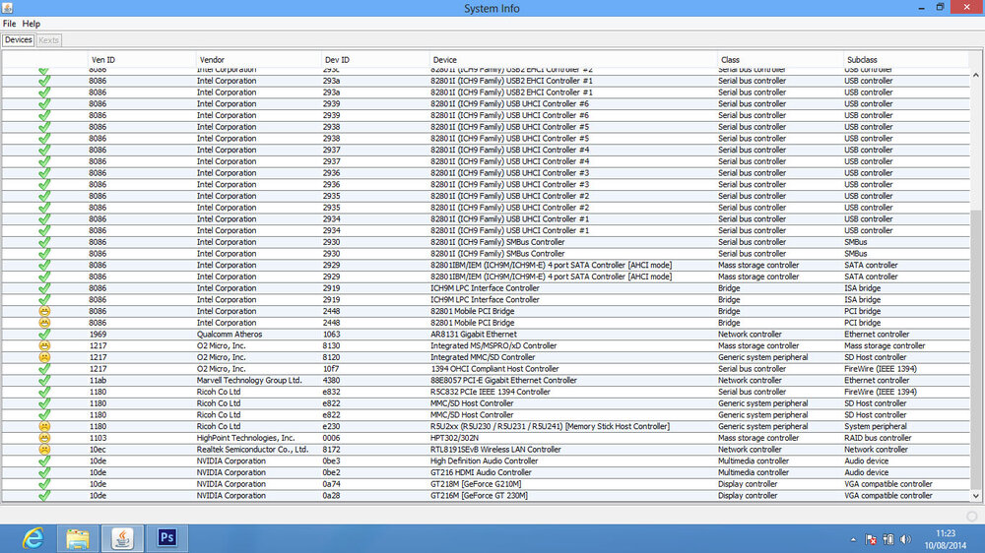Open the File menu
Screen dimensions: 985x553
tap(9, 23)
